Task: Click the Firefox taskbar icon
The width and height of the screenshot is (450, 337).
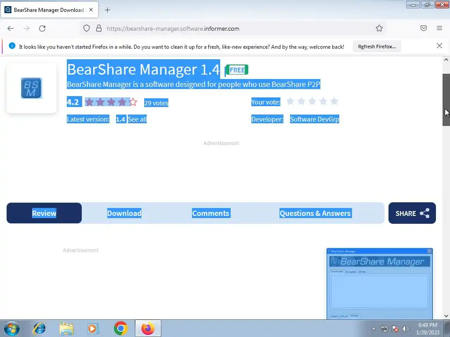Action: point(148,328)
